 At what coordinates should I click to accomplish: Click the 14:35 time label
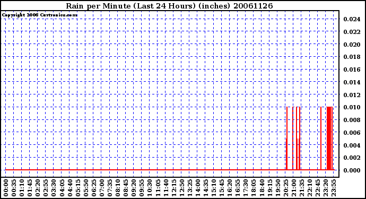click(x=205, y=188)
